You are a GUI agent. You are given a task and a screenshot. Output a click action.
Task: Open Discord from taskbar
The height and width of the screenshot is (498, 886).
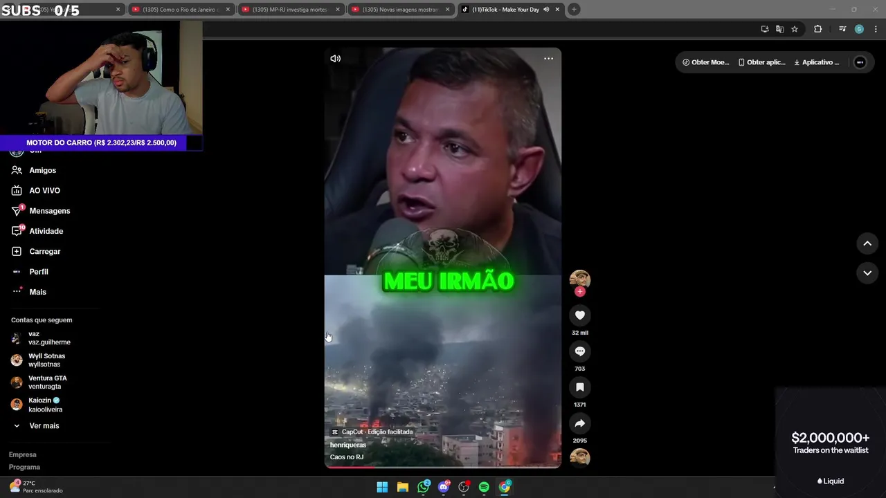[444, 487]
